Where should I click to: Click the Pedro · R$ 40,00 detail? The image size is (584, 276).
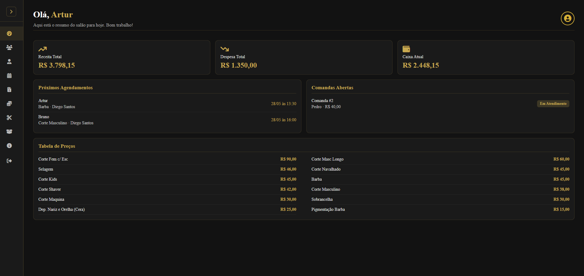click(x=326, y=107)
